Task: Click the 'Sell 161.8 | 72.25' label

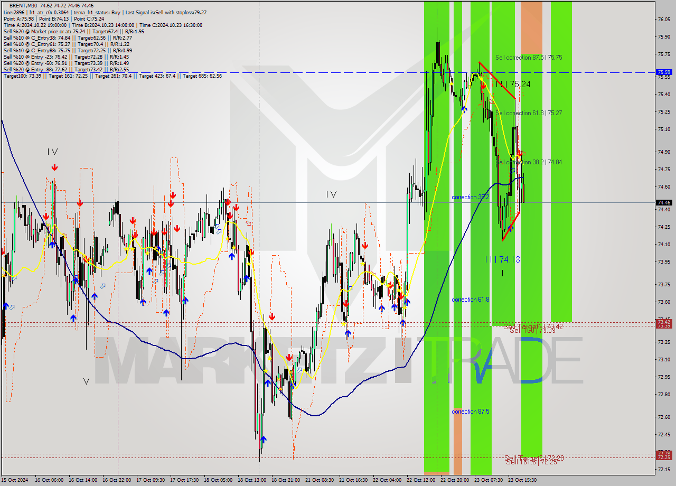Action: [x=531, y=462]
